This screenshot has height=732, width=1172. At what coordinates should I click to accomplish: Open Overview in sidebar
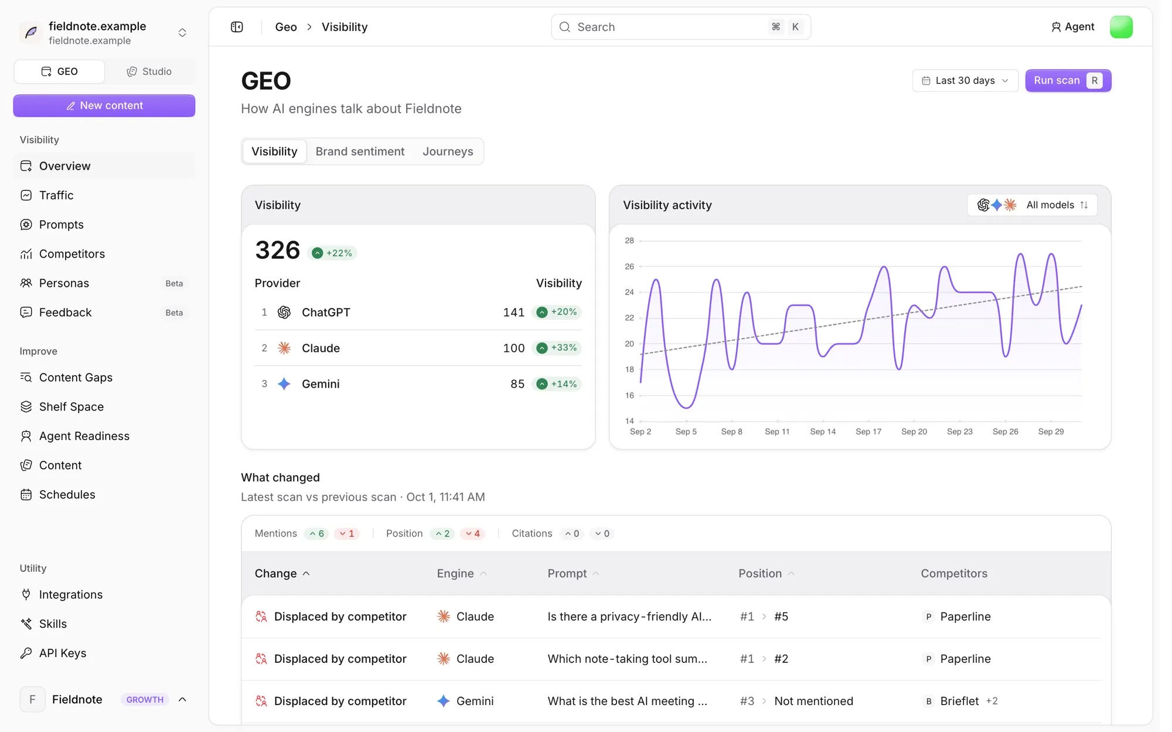[104, 166]
